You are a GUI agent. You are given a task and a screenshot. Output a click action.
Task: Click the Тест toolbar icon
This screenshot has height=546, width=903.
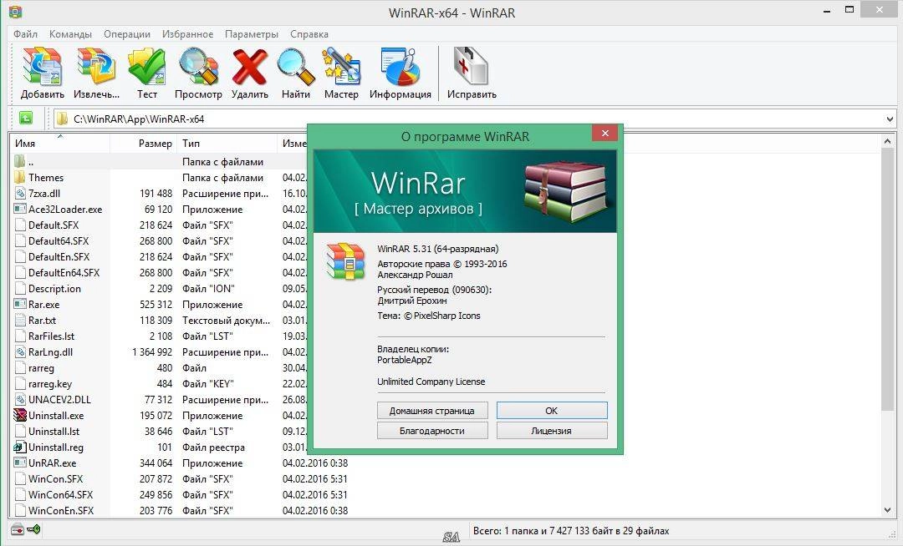(x=147, y=67)
